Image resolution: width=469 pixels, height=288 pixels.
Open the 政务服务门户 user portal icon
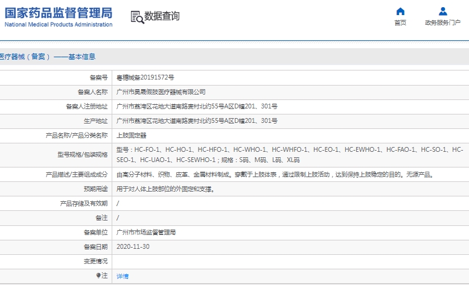442,11
